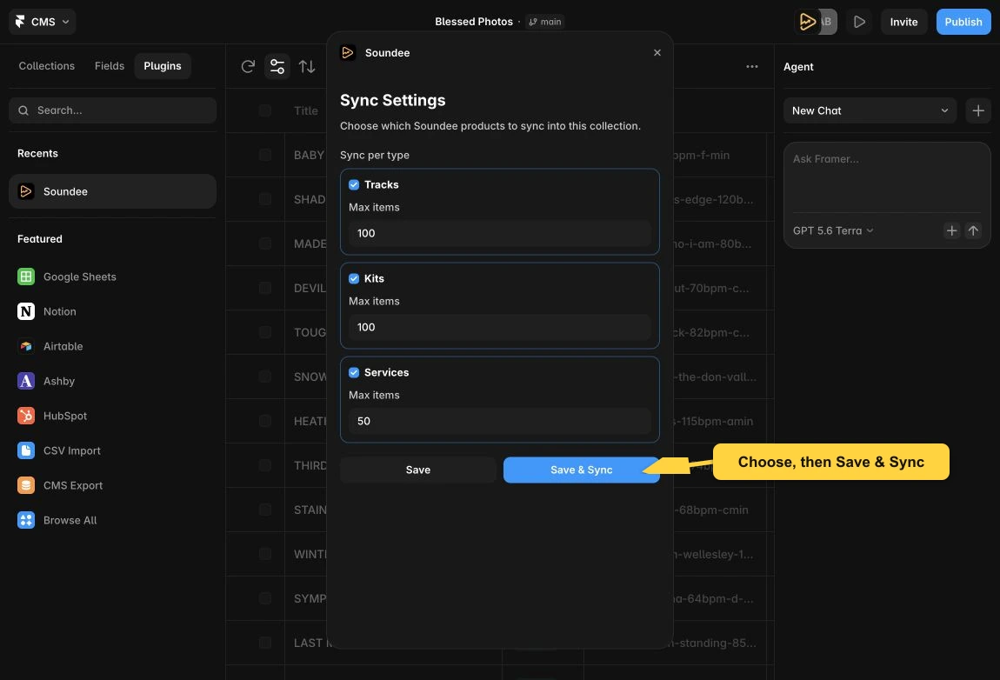Viewport: 1000px width, 680px height.
Task: Click the Services Max items field
Action: pos(499,421)
